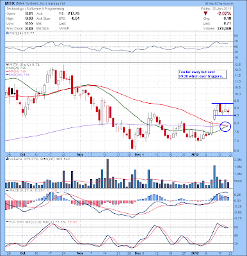
Task: Click the VWAP label
Action: tap(64, 28)
